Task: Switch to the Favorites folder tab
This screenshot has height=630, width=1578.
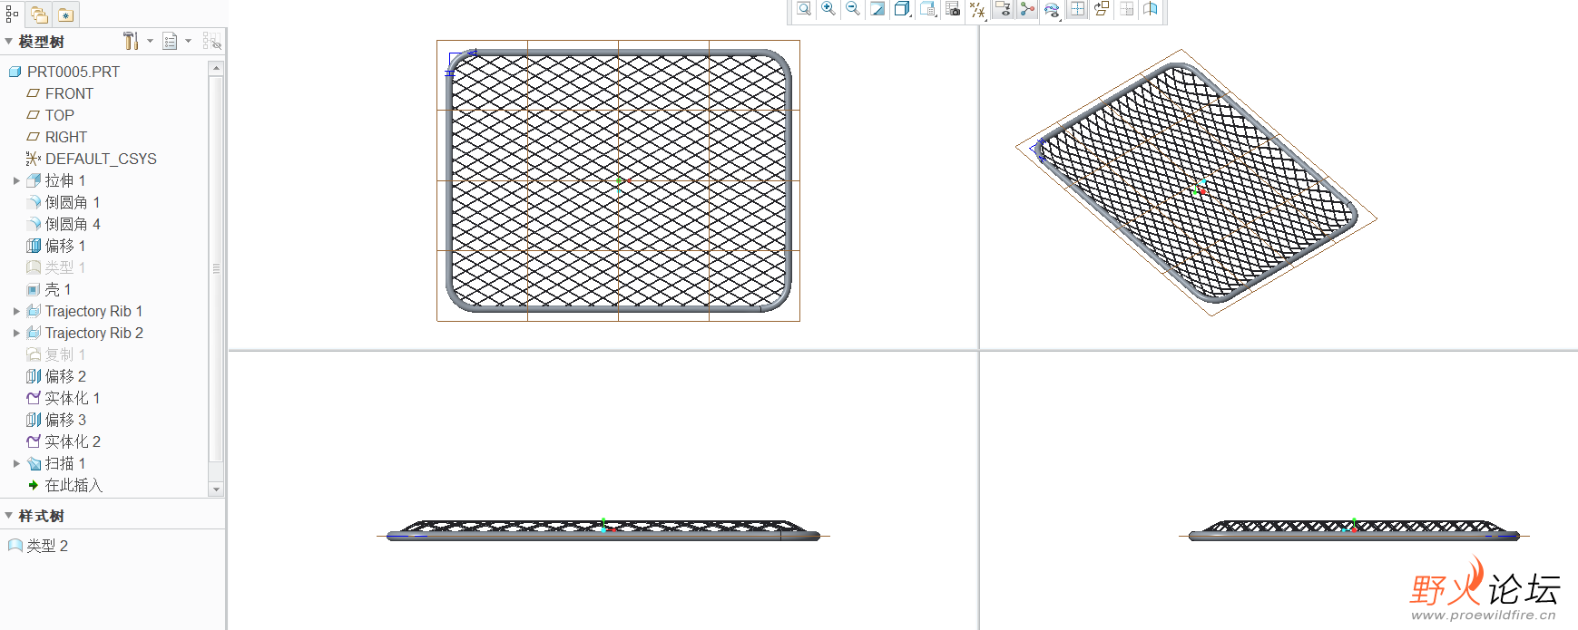Action: pos(66,15)
